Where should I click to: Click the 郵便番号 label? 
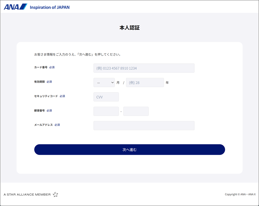tap(39, 111)
